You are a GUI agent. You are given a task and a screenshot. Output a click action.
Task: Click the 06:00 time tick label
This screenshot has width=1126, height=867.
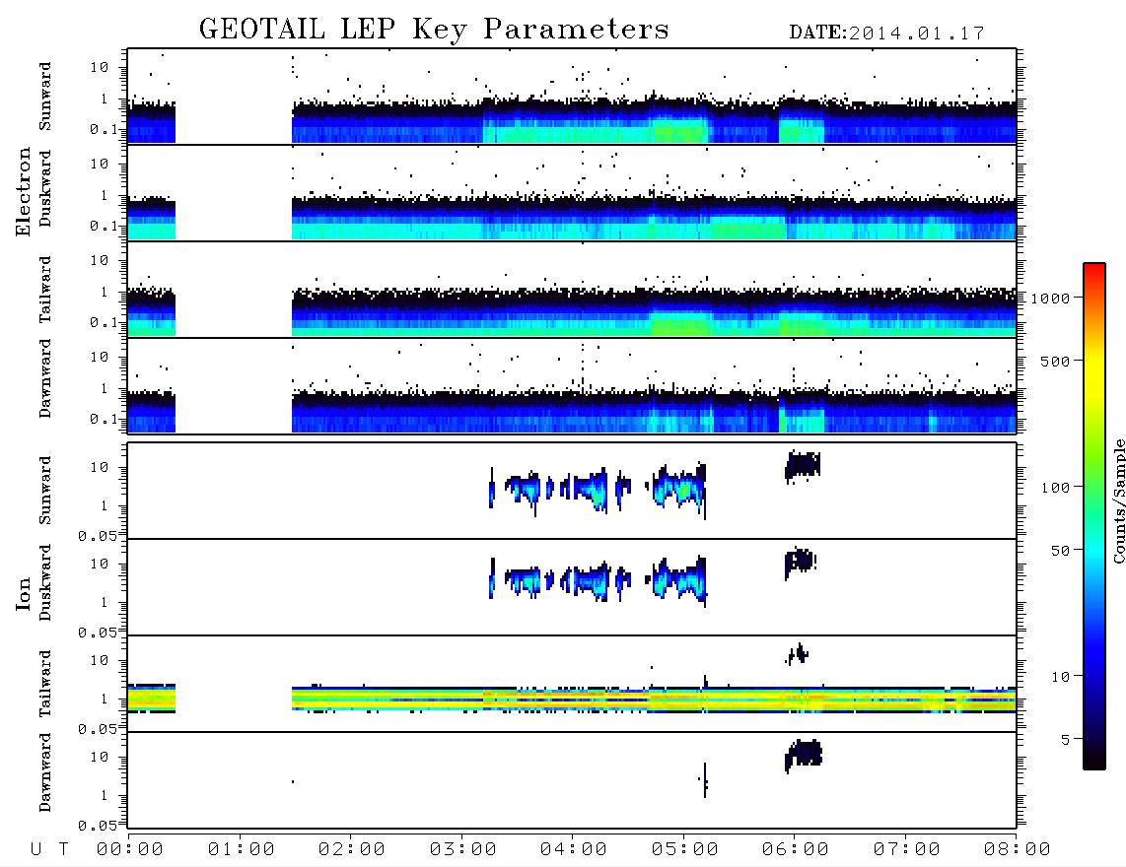tap(796, 850)
